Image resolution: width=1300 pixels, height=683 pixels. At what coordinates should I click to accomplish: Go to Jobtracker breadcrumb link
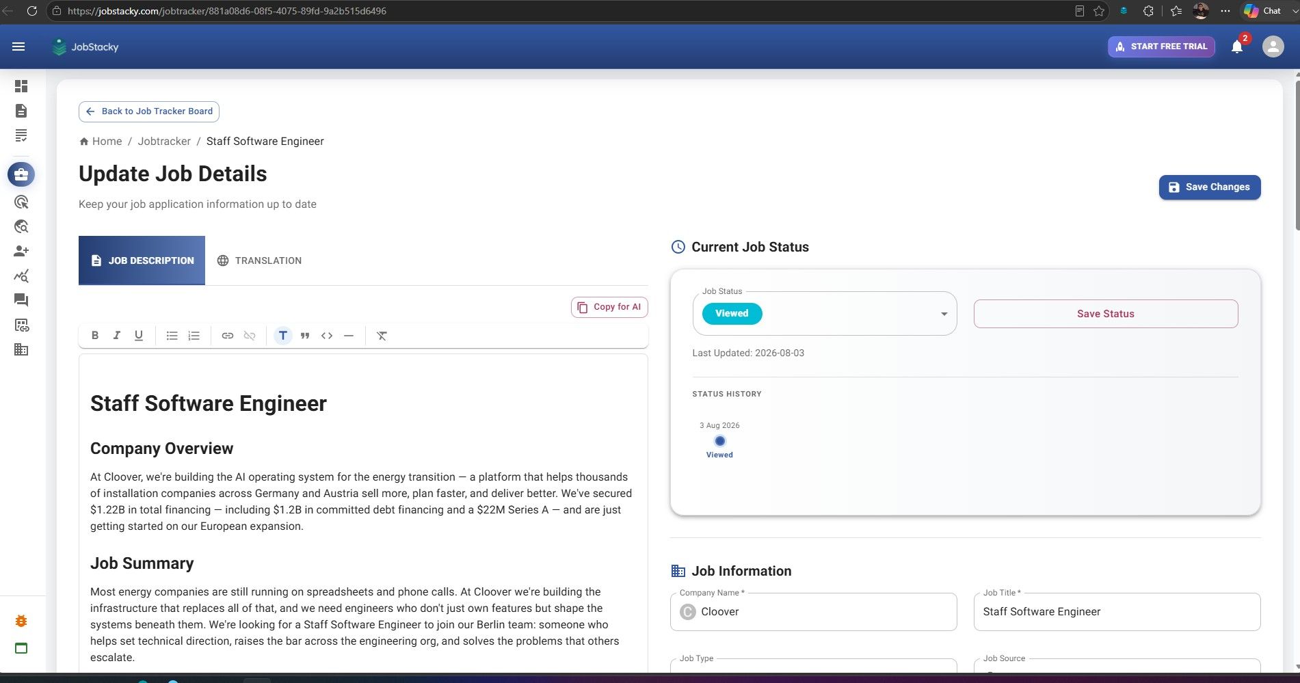[164, 142]
